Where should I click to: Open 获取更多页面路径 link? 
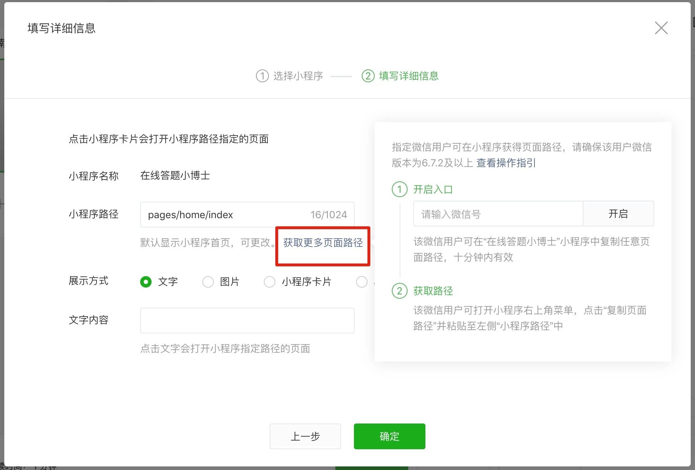pyautogui.click(x=323, y=243)
